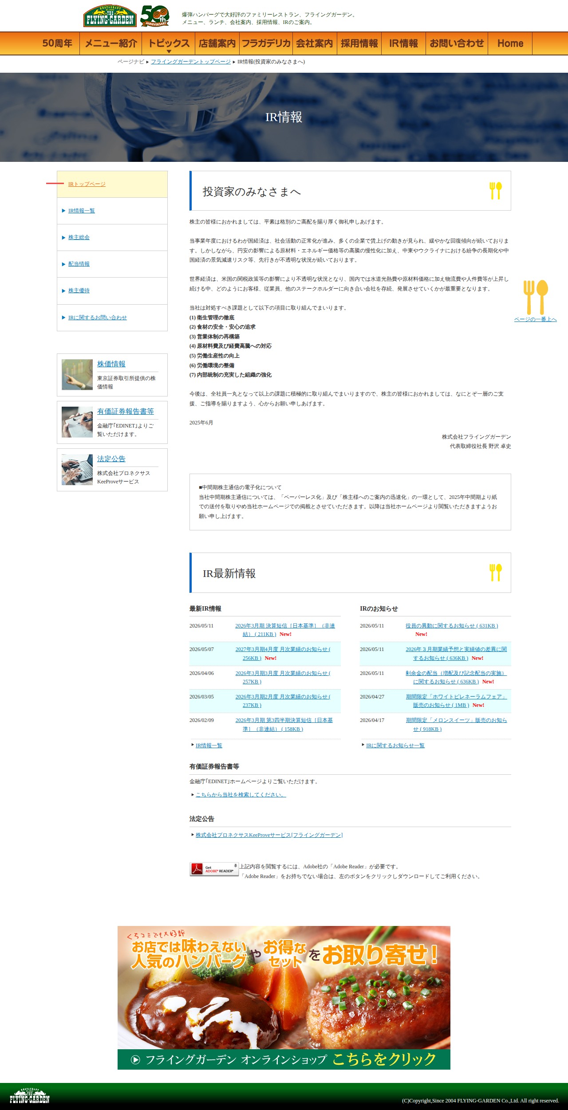The height and width of the screenshot is (1110, 568).
Task: Select 会社案内 in the navigation bar
Action: pos(315,43)
